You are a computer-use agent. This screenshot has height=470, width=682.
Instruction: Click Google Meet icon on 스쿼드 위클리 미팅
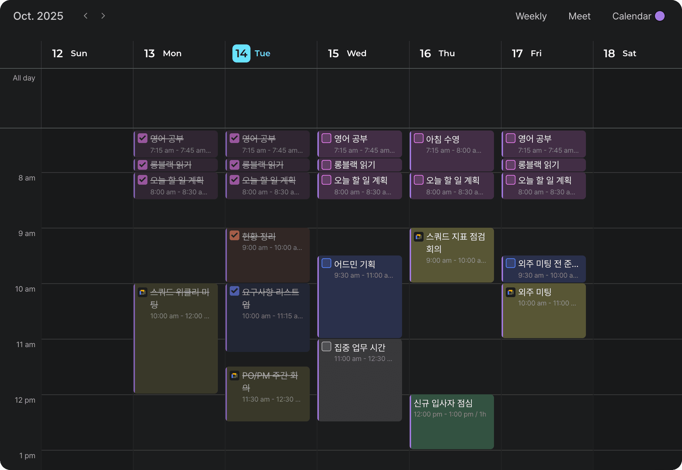[x=142, y=292]
